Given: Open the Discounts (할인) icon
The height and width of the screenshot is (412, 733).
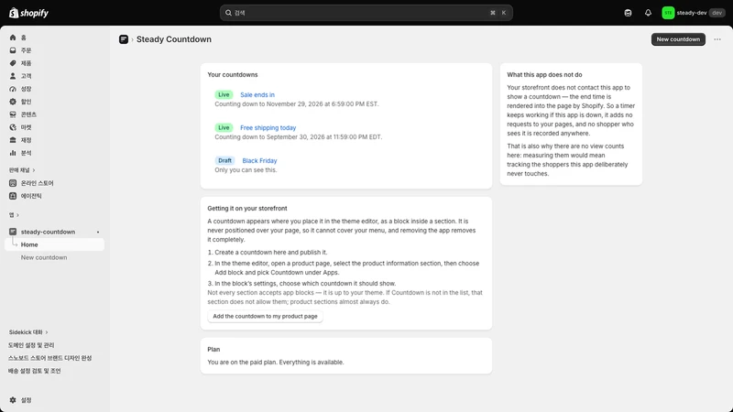Looking at the screenshot, I should coord(13,102).
